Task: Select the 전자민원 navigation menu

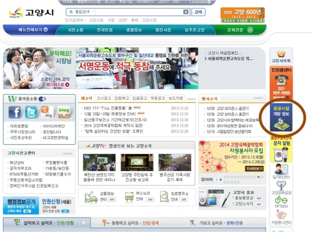Action: (104, 30)
